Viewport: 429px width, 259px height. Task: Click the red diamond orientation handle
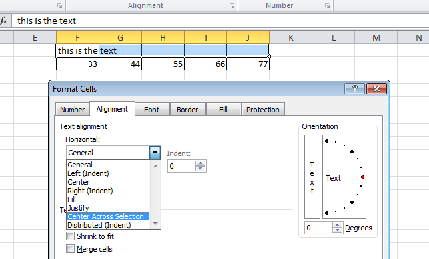(x=363, y=177)
